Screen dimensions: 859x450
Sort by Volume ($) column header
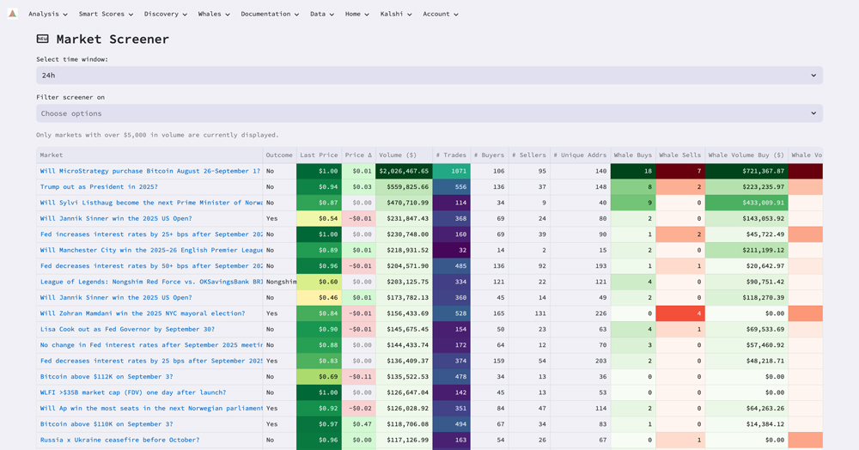point(398,155)
